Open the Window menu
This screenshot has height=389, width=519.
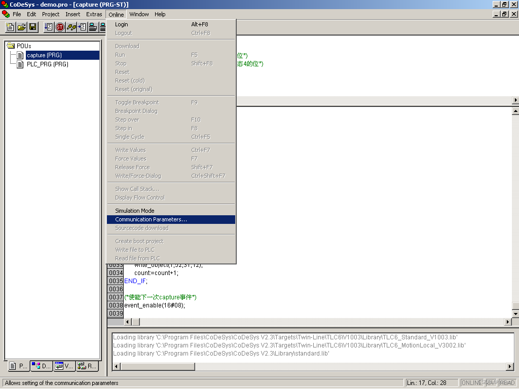(139, 14)
